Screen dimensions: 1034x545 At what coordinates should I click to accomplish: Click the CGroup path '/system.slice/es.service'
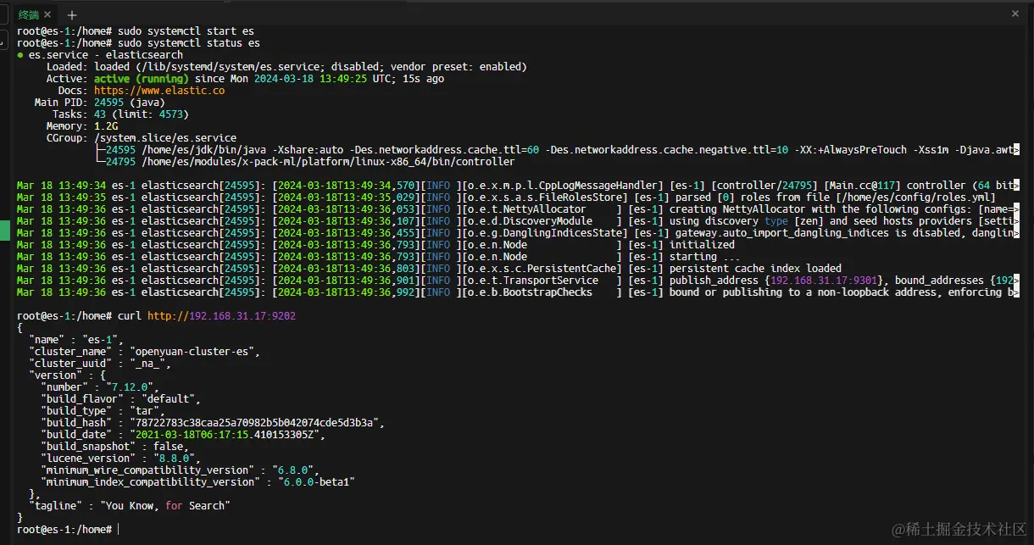(x=165, y=137)
